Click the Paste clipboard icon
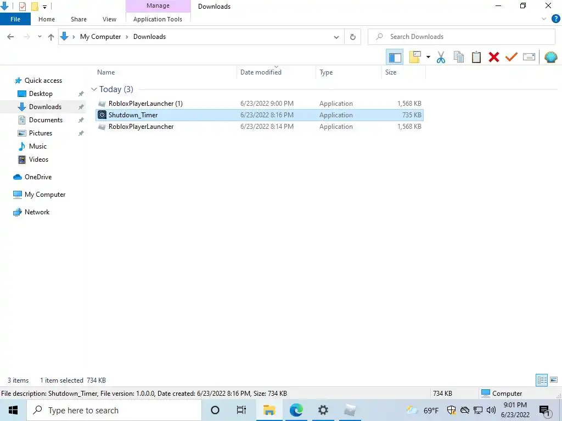 point(476,57)
